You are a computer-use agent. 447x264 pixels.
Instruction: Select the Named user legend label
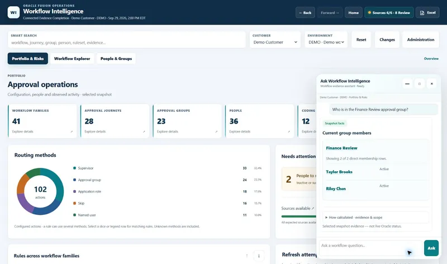(x=87, y=215)
